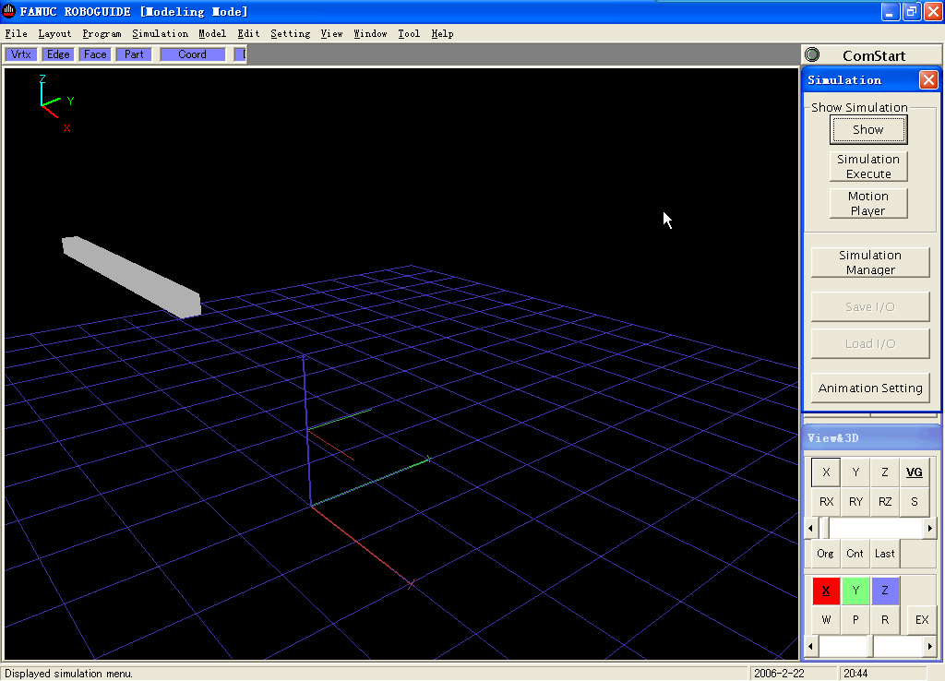Image resolution: width=945 pixels, height=681 pixels.
Task: Select the red X axis swatch
Action: [x=826, y=591]
